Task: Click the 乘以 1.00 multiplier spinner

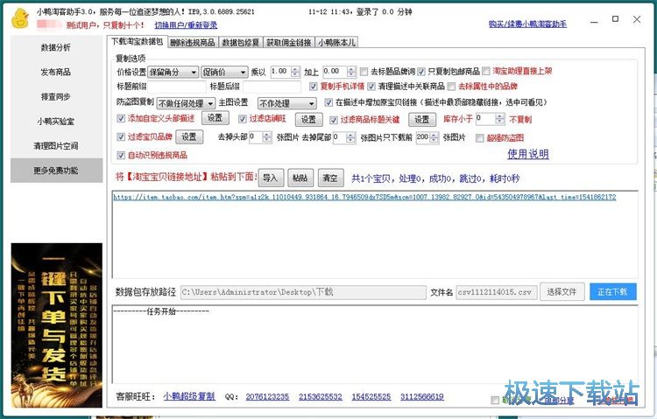Action: tap(296, 72)
